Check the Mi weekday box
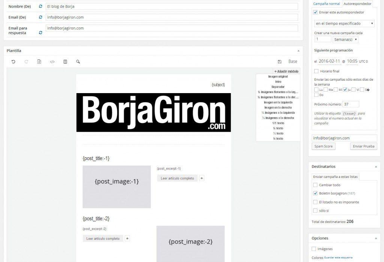 [x=336, y=90]
